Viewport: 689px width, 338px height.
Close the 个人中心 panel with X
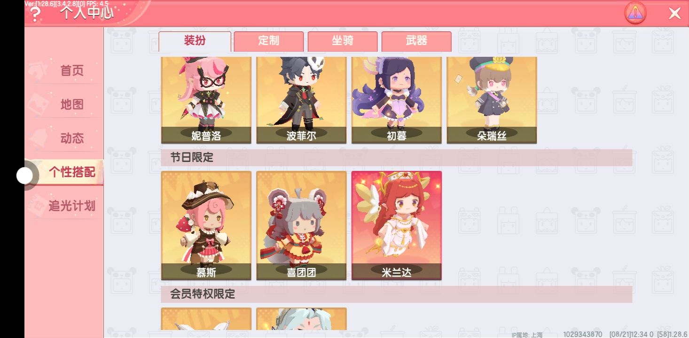coord(674,14)
